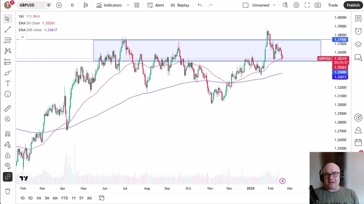Click the 1.35000 price level label
364x204 pixels.
click(340, 72)
